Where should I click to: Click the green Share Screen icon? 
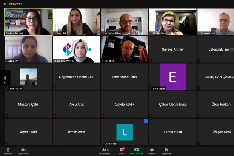tap(136, 150)
